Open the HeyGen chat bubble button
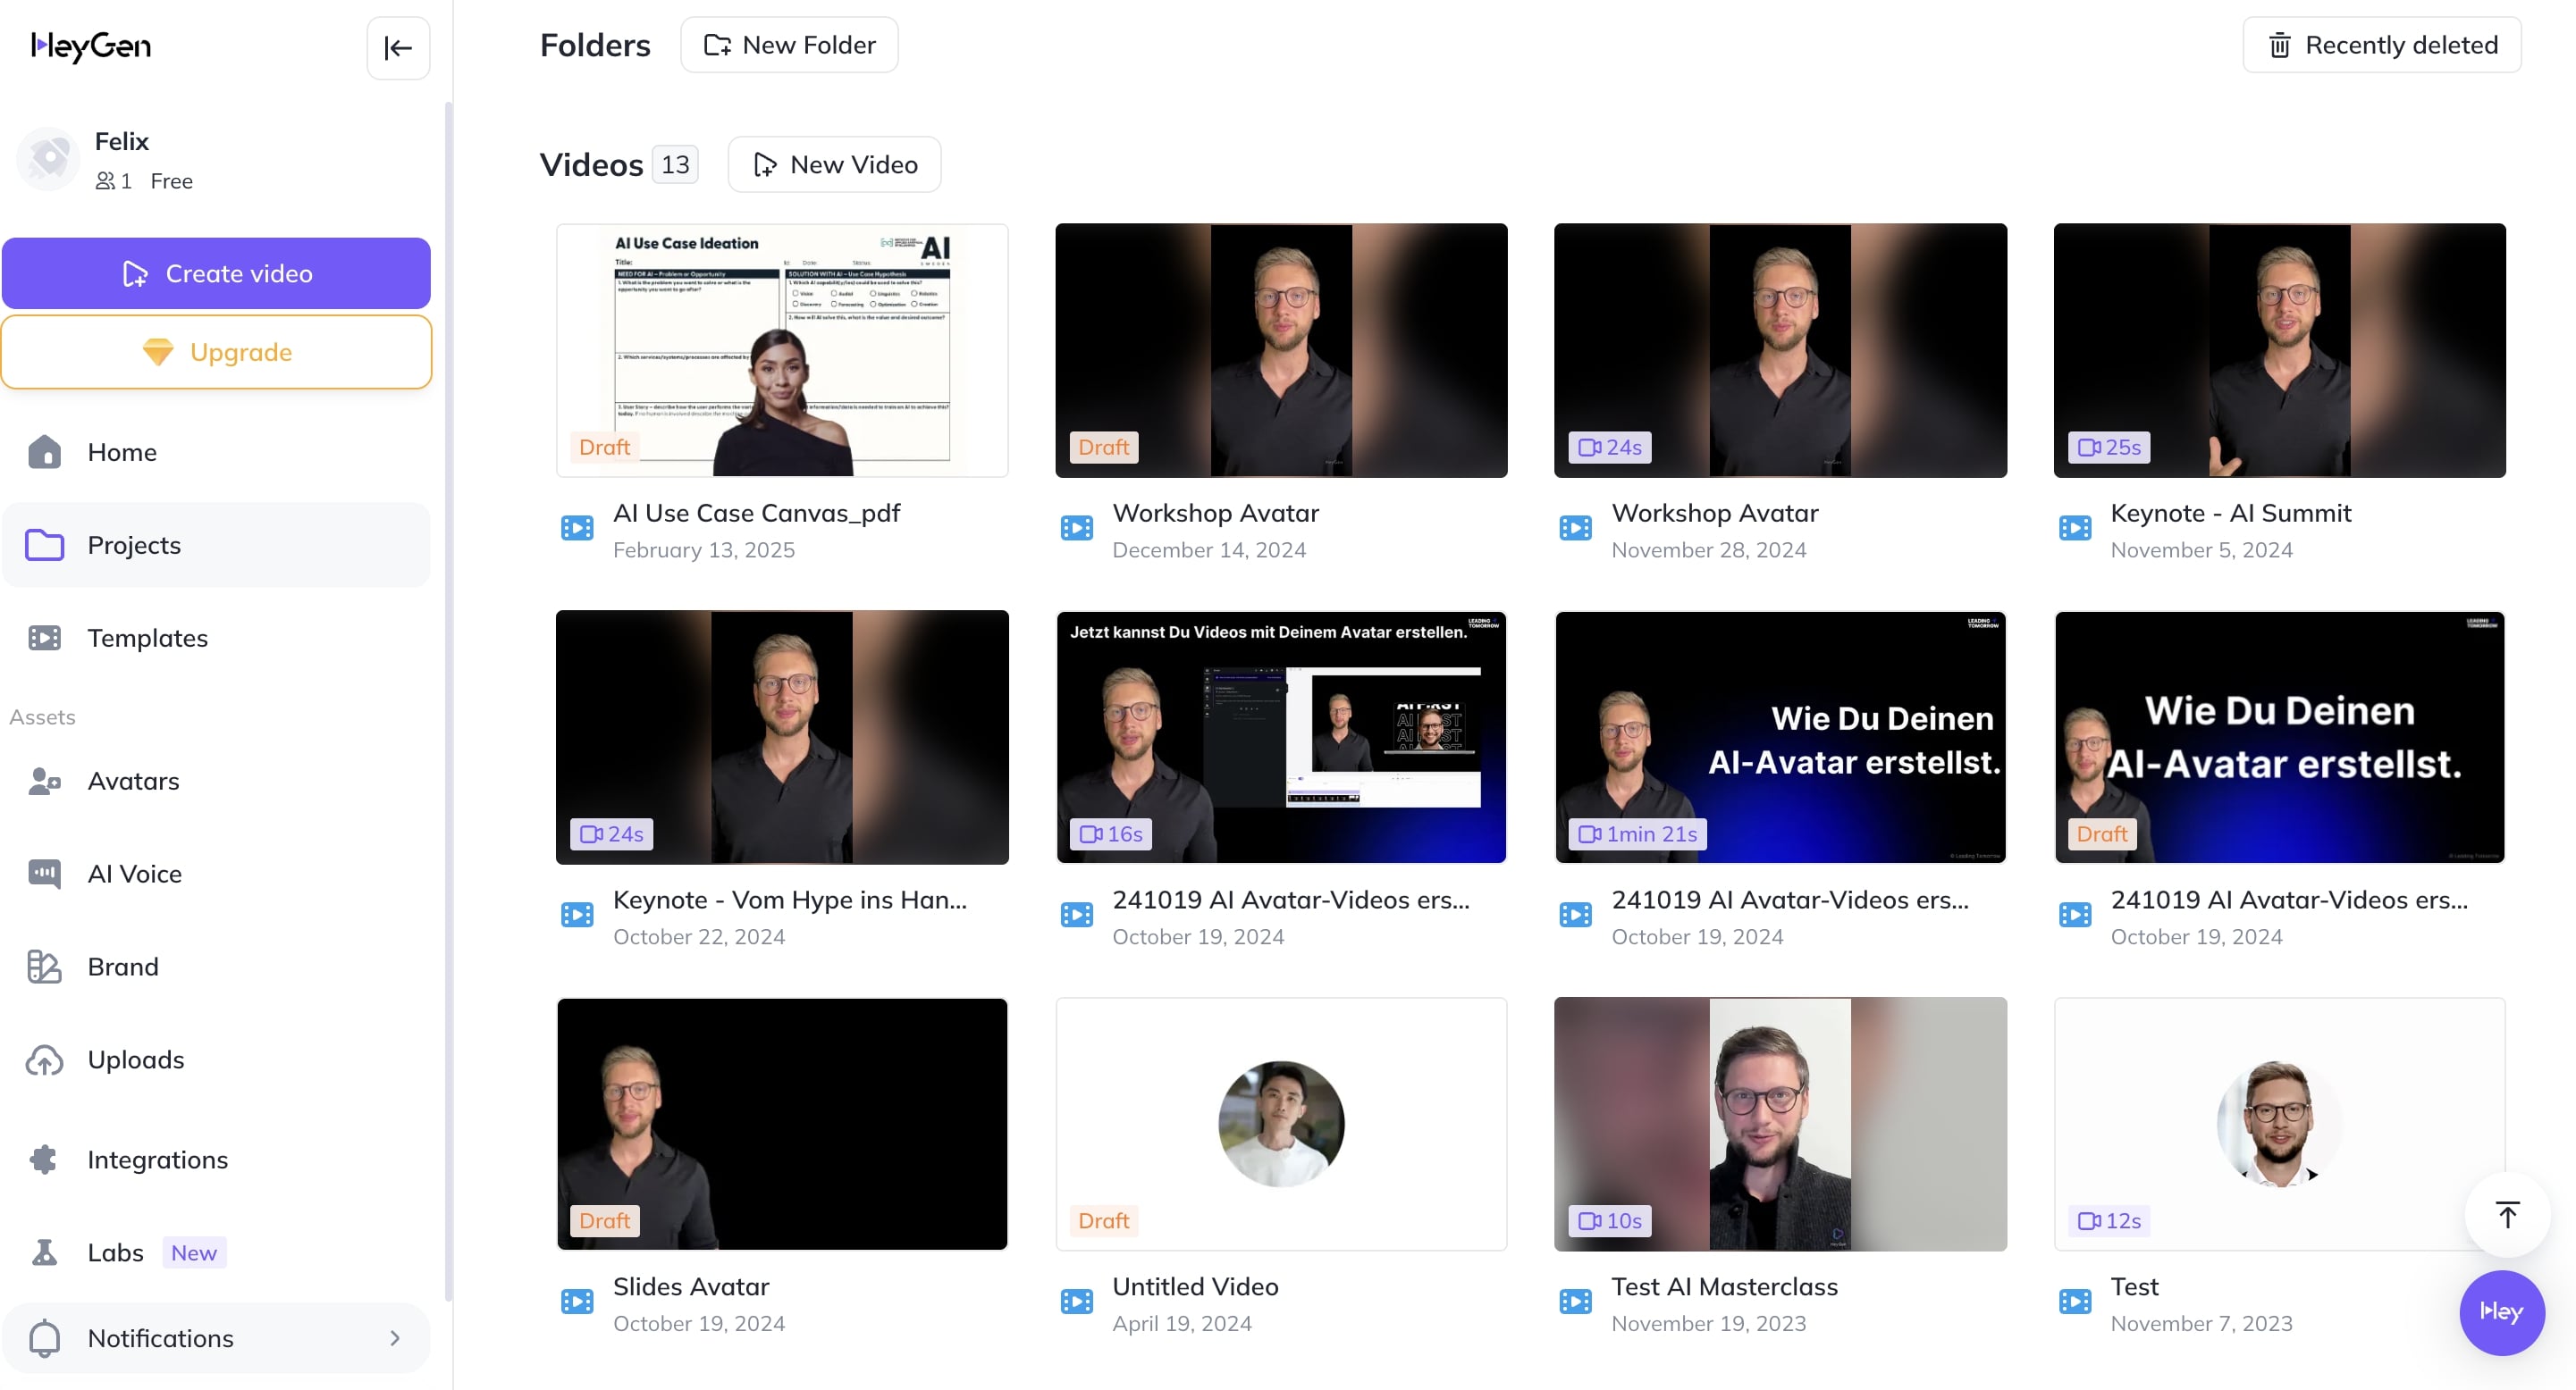Image resolution: width=2576 pixels, height=1390 pixels. click(x=2501, y=1312)
